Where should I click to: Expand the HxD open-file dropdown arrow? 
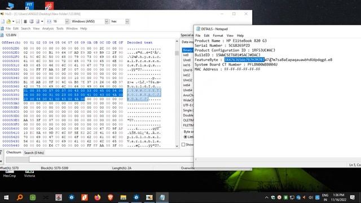(x=13, y=21)
